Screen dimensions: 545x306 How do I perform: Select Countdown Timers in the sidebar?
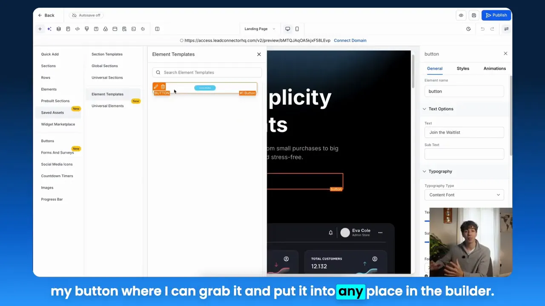coord(57,176)
